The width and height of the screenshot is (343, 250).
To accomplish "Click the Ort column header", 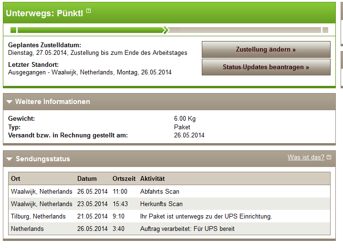I will (x=16, y=179).
